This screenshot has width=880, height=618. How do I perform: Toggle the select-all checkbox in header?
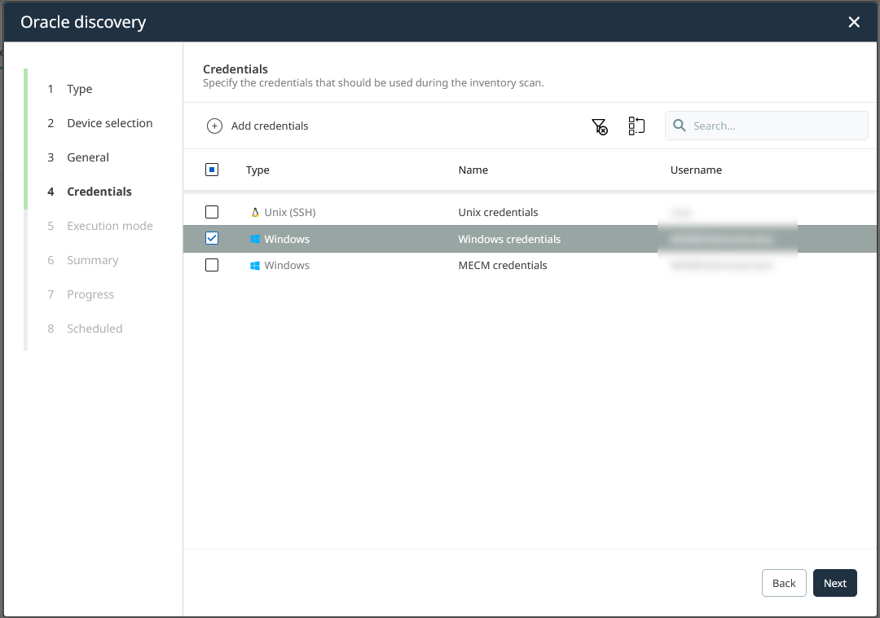pos(212,169)
